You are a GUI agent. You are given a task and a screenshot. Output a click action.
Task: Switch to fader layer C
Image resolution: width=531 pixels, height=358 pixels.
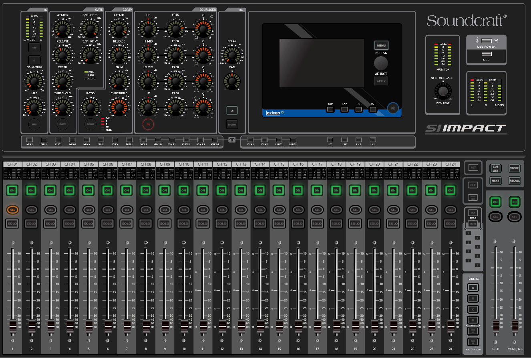click(473, 309)
